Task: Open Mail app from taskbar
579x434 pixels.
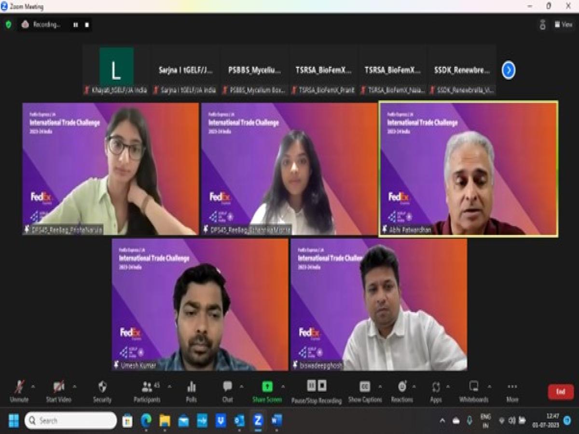Action: tap(184, 420)
